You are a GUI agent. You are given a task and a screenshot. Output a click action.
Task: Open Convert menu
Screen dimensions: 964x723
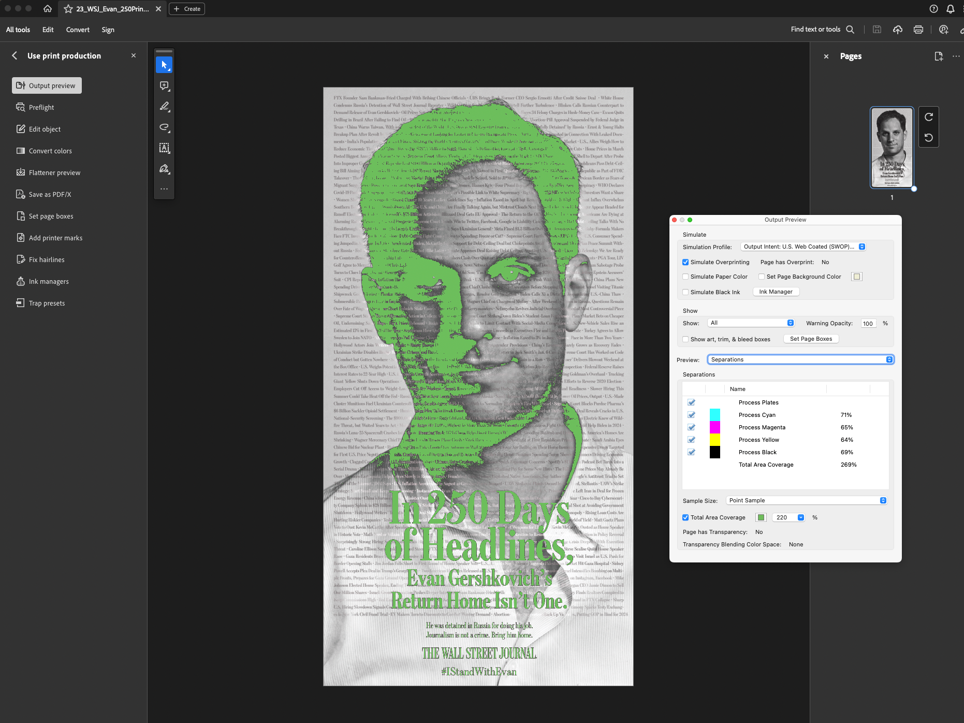click(x=78, y=30)
